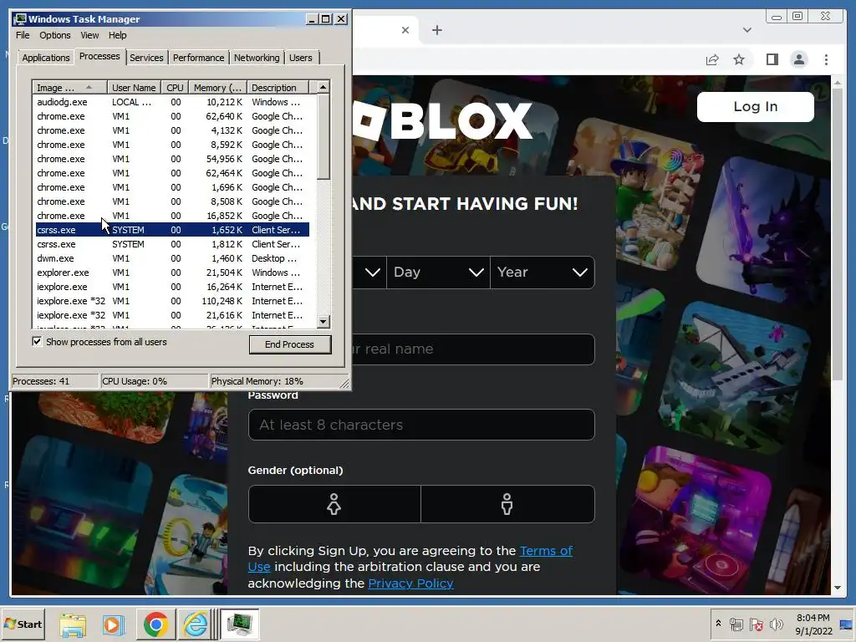The height and width of the screenshot is (642, 856).
Task: Bookmark this page with star icon
Action: coord(739,59)
